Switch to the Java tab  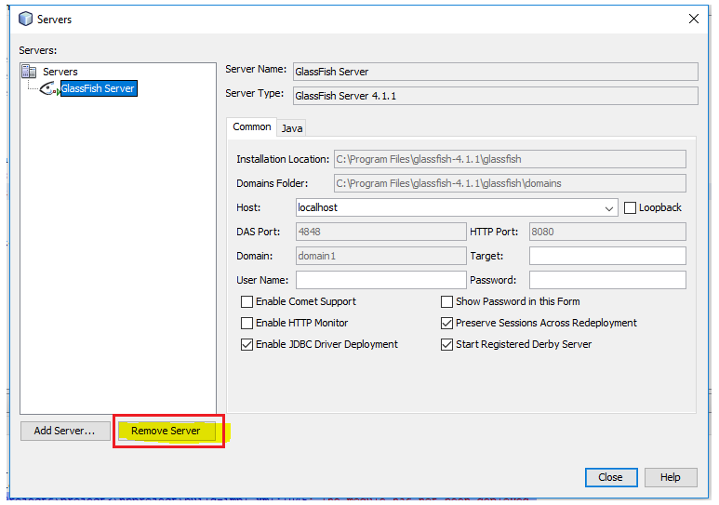click(292, 128)
